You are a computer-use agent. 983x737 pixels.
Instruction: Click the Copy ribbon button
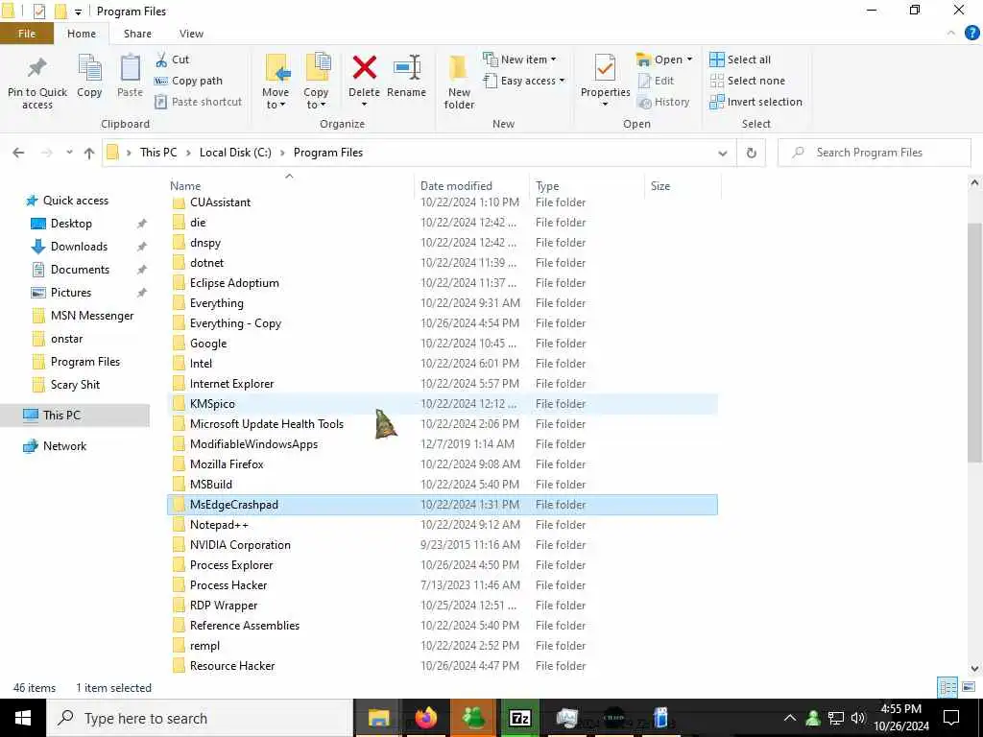pyautogui.click(x=89, y=76)
